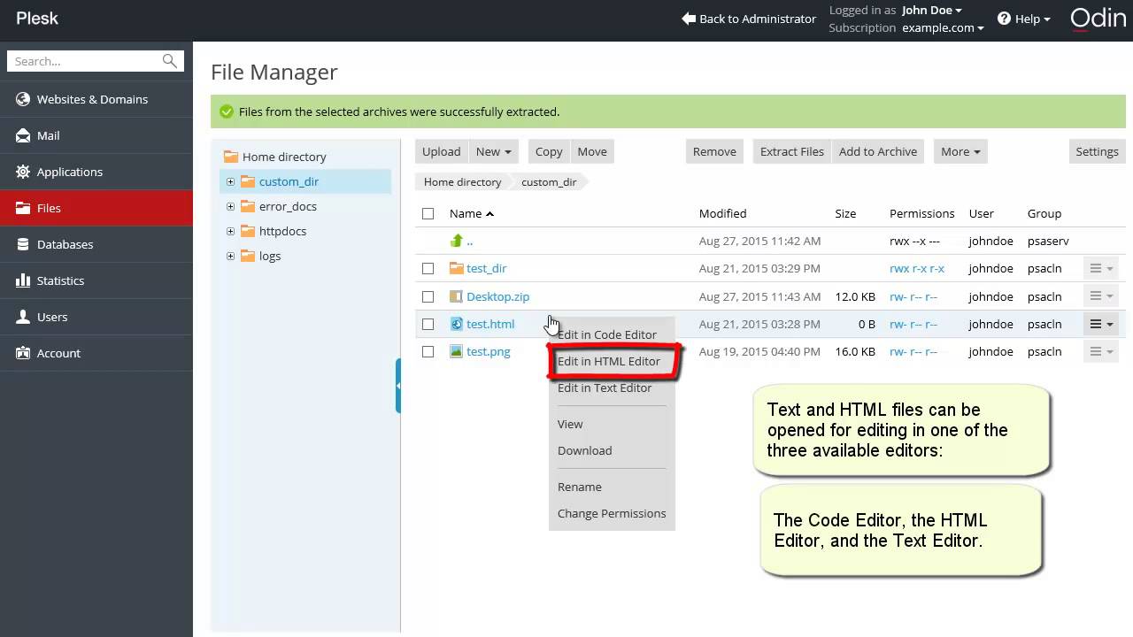Click the Websites & Domains globe icon
The width and height of the screenshot is (1133, 637).
[23, 99]
